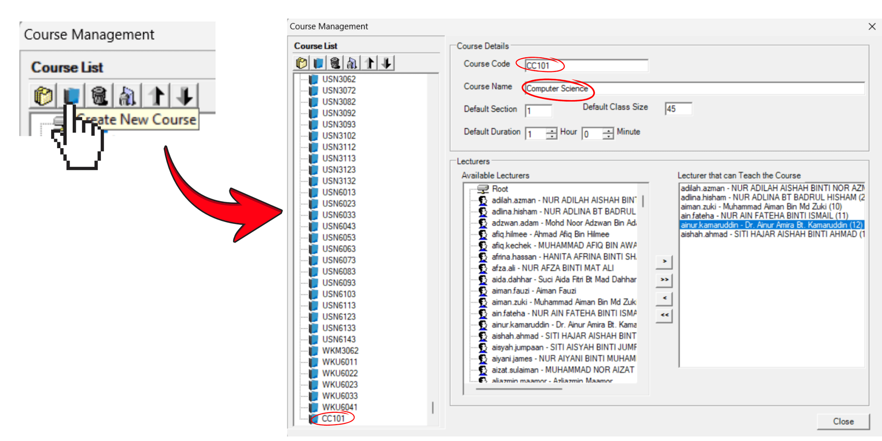
Task: Click the down arrow icon in dialog toolbar
Action: (387, 63)
